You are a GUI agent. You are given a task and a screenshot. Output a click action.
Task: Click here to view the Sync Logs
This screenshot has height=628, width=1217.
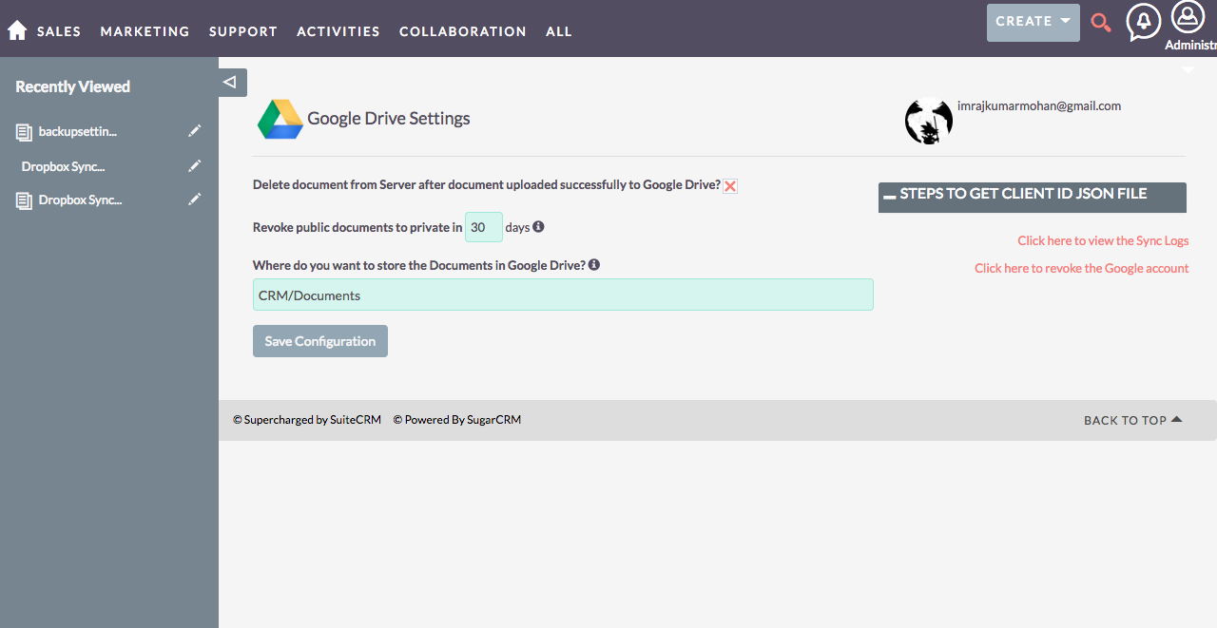click(1103, 241)
